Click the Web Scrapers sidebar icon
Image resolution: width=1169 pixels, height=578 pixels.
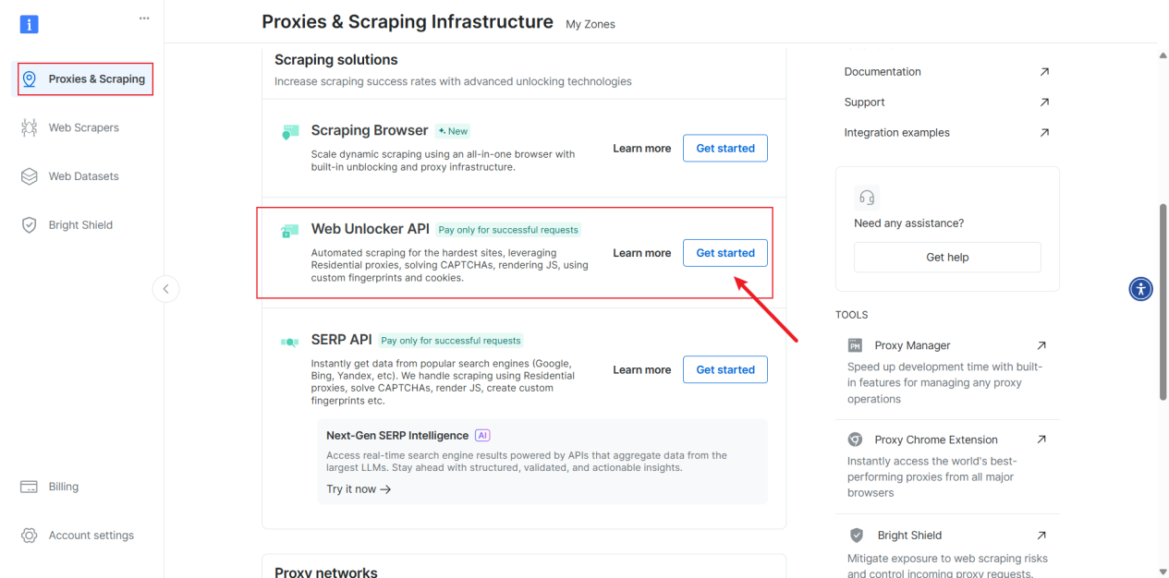30,127
